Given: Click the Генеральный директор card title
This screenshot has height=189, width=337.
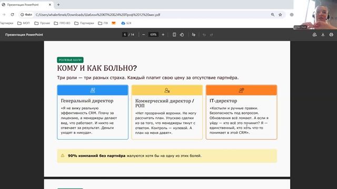Looking at the screenshot, I should point(87,101).
